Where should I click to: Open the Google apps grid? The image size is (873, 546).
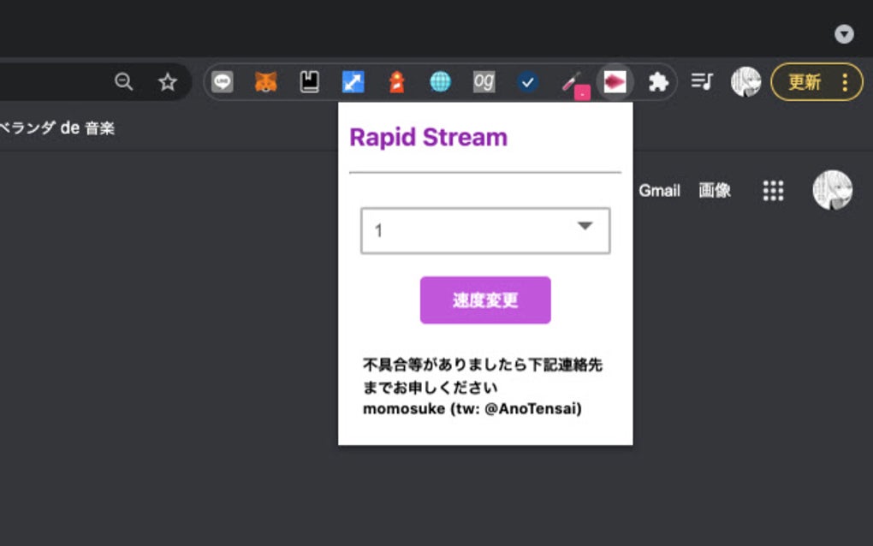[x=773, y=191]
